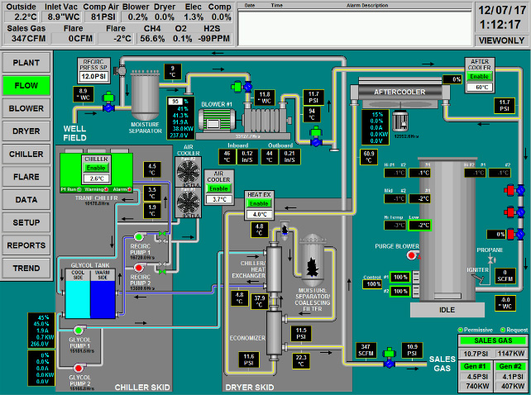
Task: Toggle the Heat Ex Enable button
Action: (259, 203)
